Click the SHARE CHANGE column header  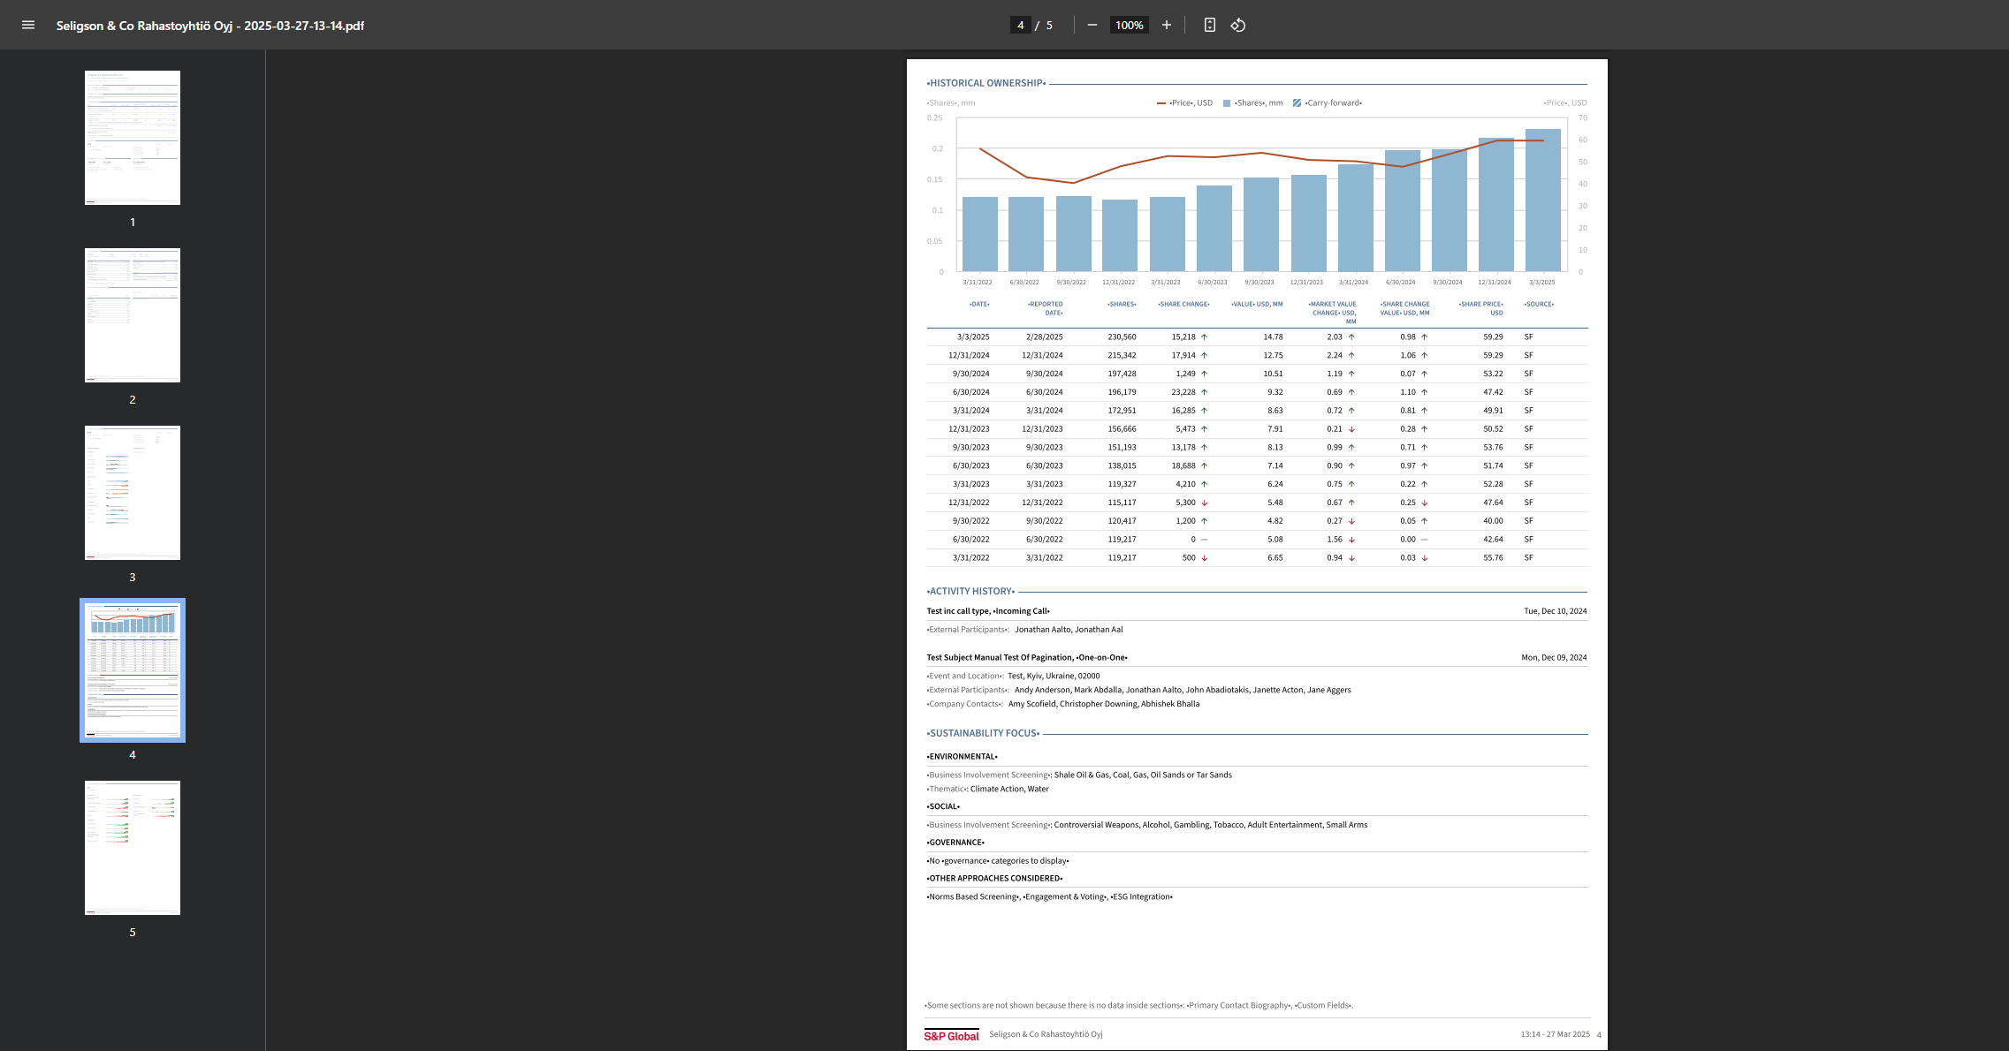[x=1183, y=304]
